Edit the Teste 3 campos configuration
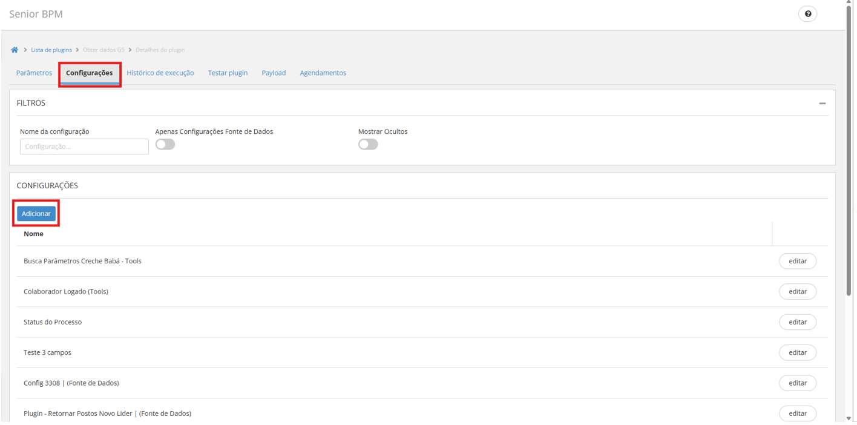The image size is (857, 425). tap(797, 352)
